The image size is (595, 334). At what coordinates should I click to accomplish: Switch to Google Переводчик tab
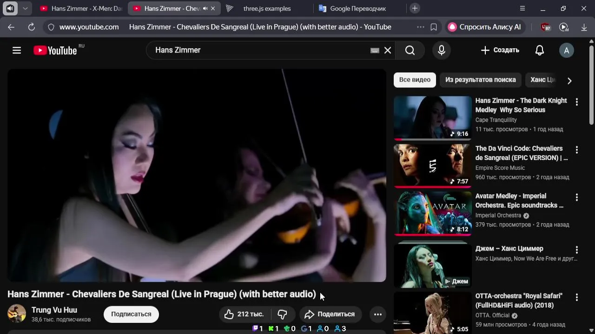pyautogui.click(x=359, y=8)
